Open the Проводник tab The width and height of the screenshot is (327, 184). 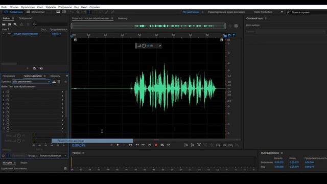coord(9,76)
